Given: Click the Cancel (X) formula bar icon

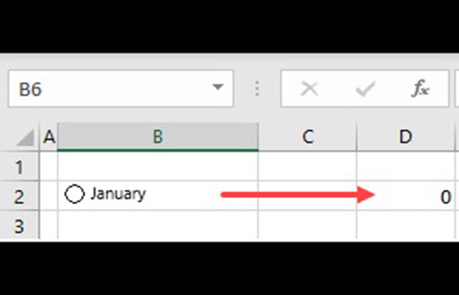Looking at the screenshot, I should tap(309, 89).
